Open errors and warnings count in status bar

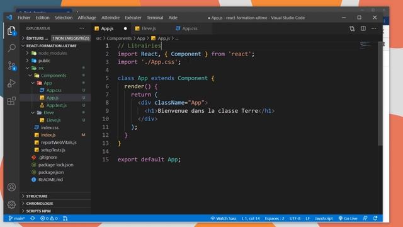click(x=49, y=218)
